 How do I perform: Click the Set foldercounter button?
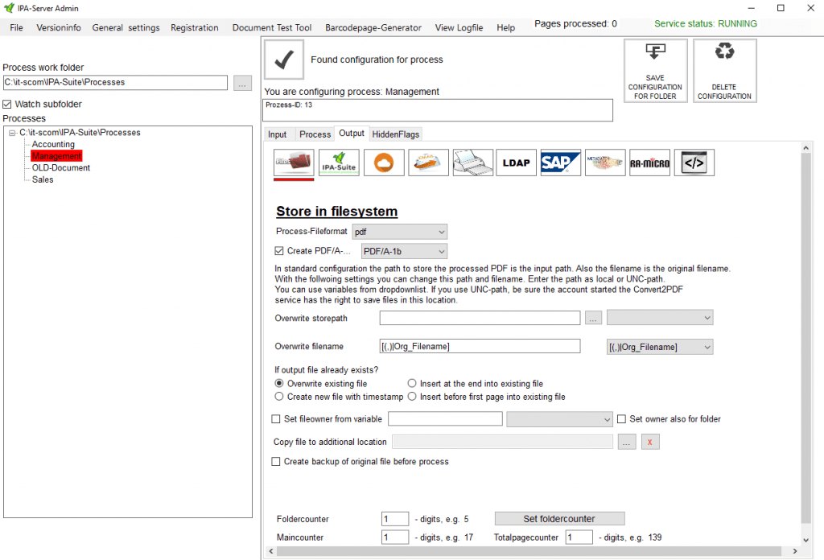[x=558, y=518]
